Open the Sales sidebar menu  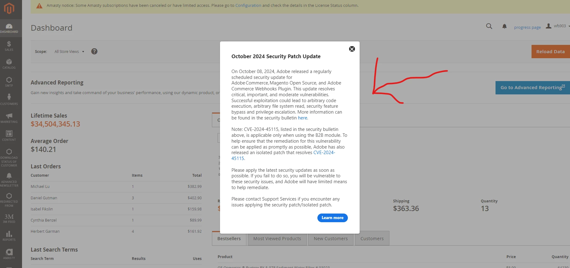(9, 46)
